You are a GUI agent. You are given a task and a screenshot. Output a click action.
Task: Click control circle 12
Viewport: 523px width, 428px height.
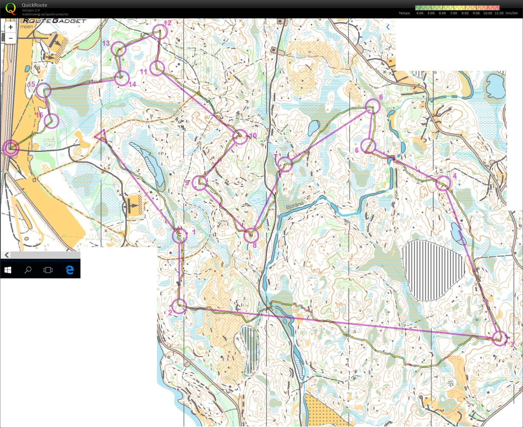click(160, 32)
